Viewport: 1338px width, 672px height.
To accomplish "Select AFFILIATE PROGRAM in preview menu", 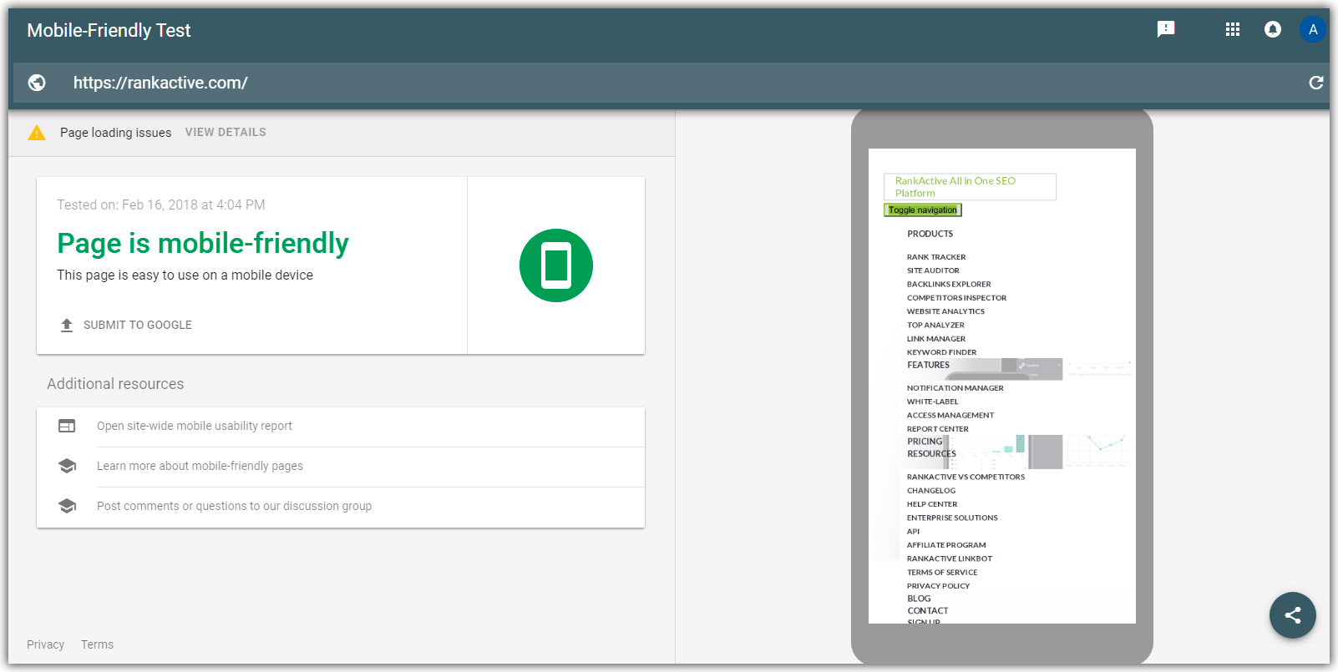I will tap(946, 545).
